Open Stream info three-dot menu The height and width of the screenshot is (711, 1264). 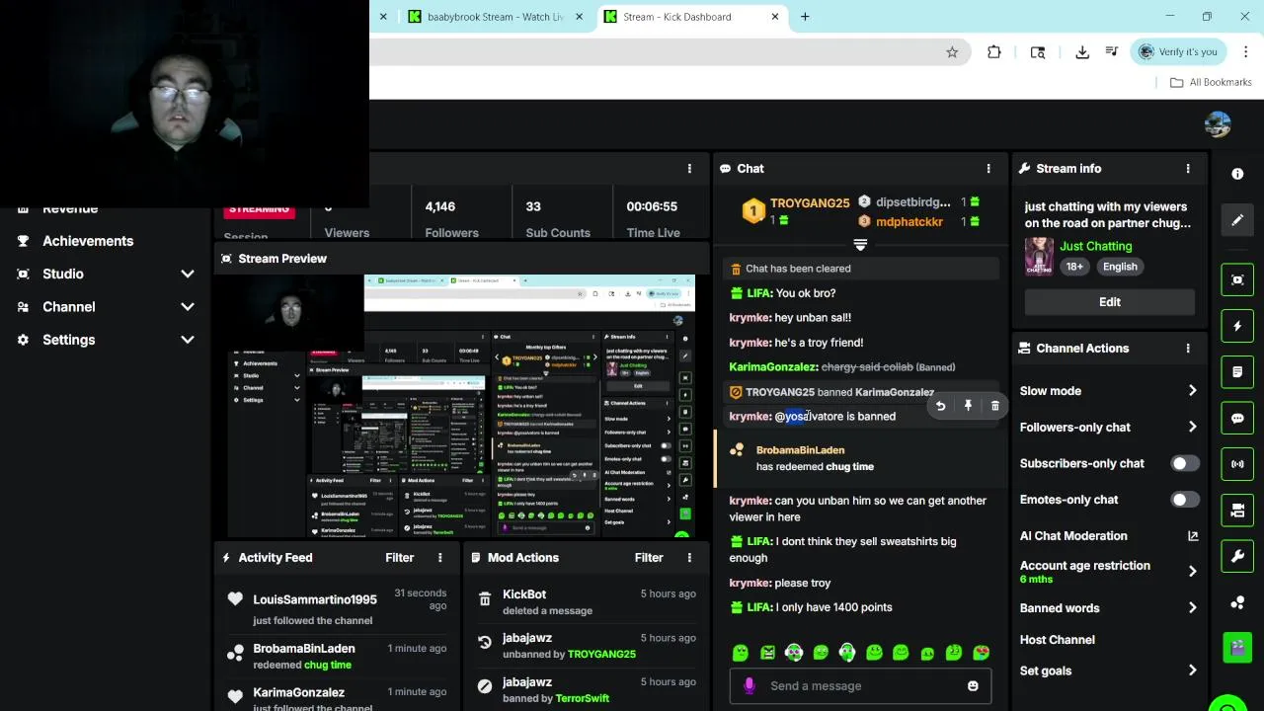point(1188,169)
